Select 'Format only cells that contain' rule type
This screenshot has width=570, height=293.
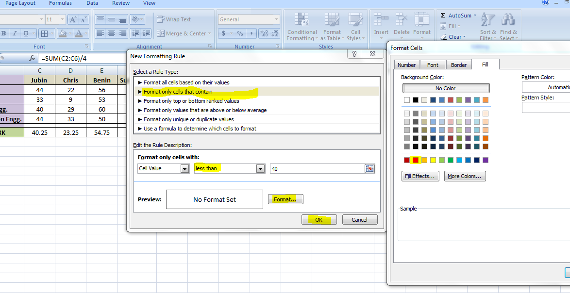257,92
